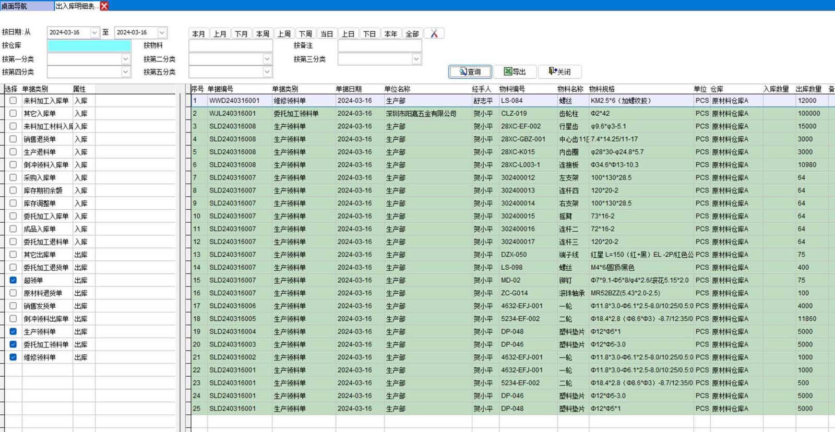Expand the 按第三分类 dropdown
The width and height of the screenshot is (835, 432).
[416, 59]
